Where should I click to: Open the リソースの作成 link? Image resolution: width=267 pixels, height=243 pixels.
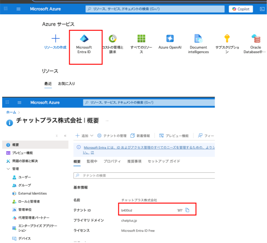tap(55, 47)
